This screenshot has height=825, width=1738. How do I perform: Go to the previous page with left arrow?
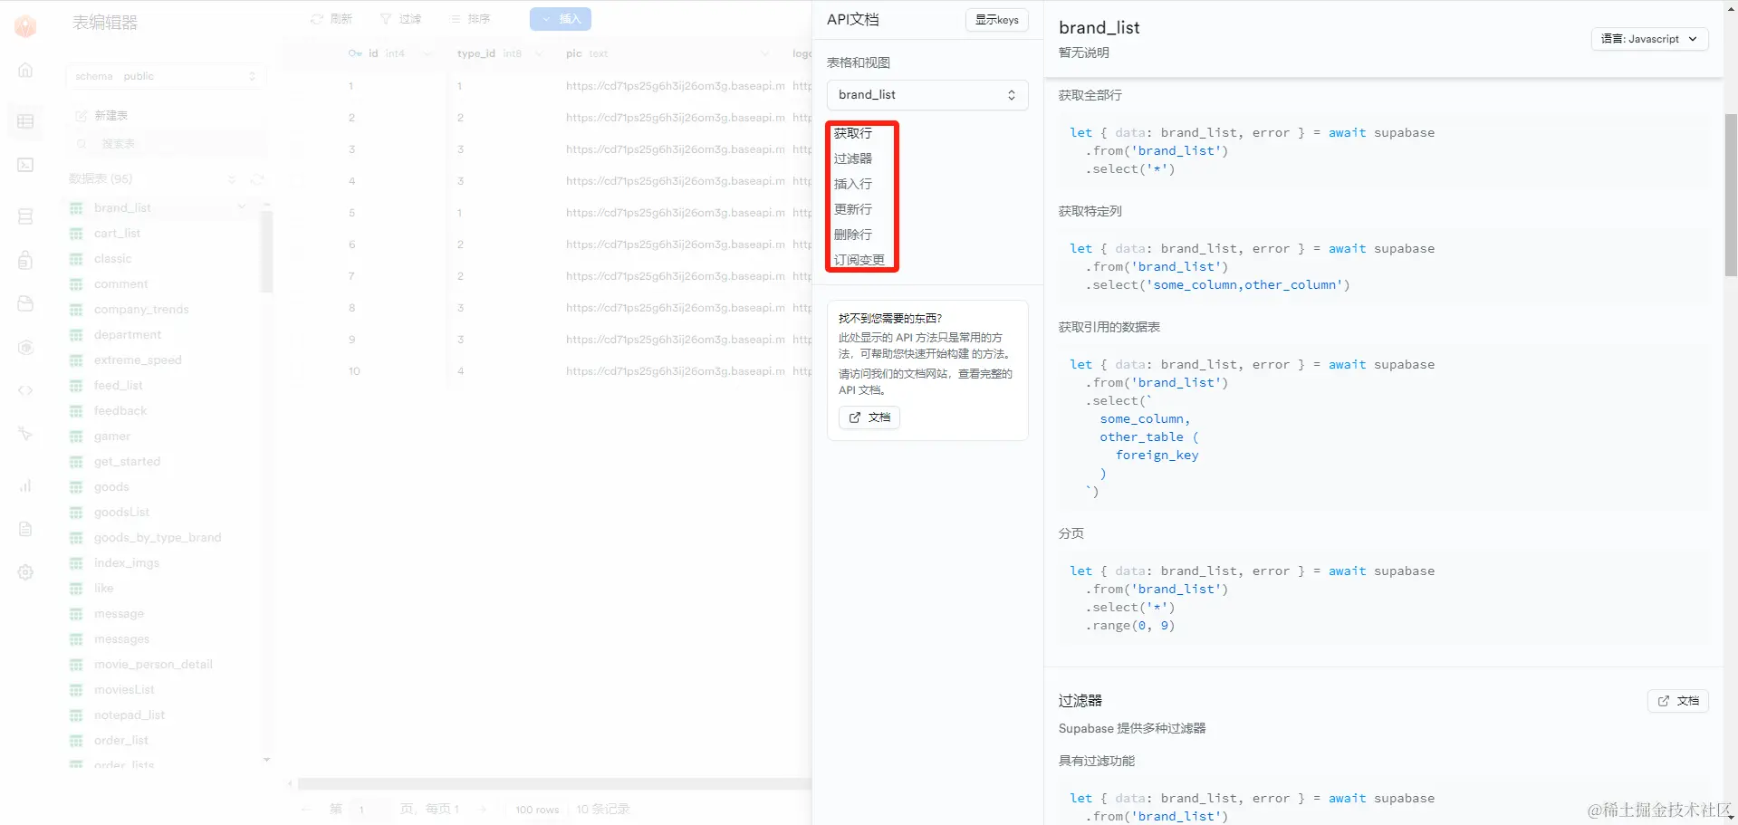click(x=306, y=810)
